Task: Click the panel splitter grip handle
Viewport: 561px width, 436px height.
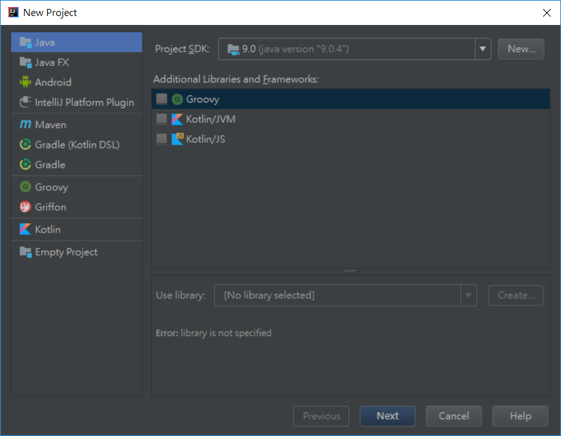Action: (350, 271)
